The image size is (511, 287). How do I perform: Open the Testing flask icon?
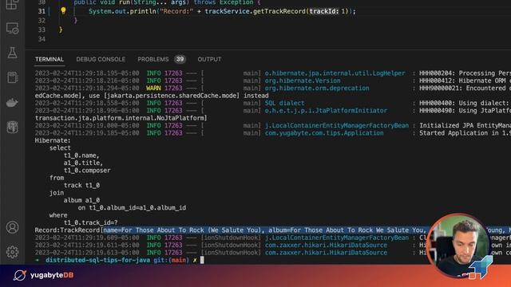tap(12, 53)
